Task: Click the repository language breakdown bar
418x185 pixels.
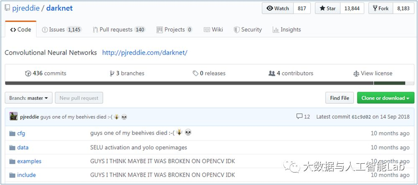Action: pyautogui.click(x=209, y=83)
